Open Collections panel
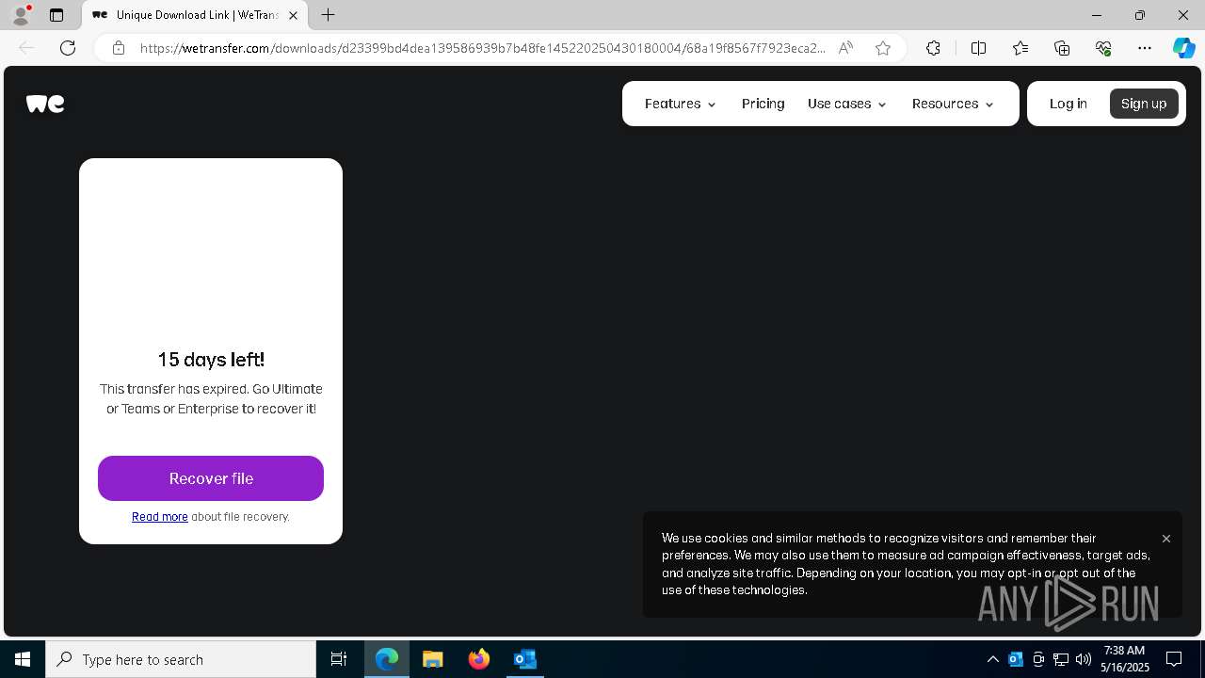Screen dimensions: 1205x678 [x=1062, y=48]
